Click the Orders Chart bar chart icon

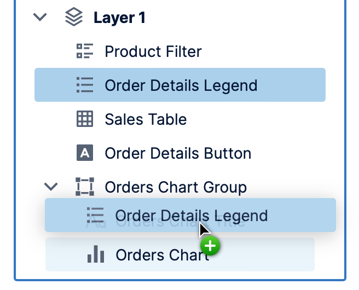pos(96,254)
